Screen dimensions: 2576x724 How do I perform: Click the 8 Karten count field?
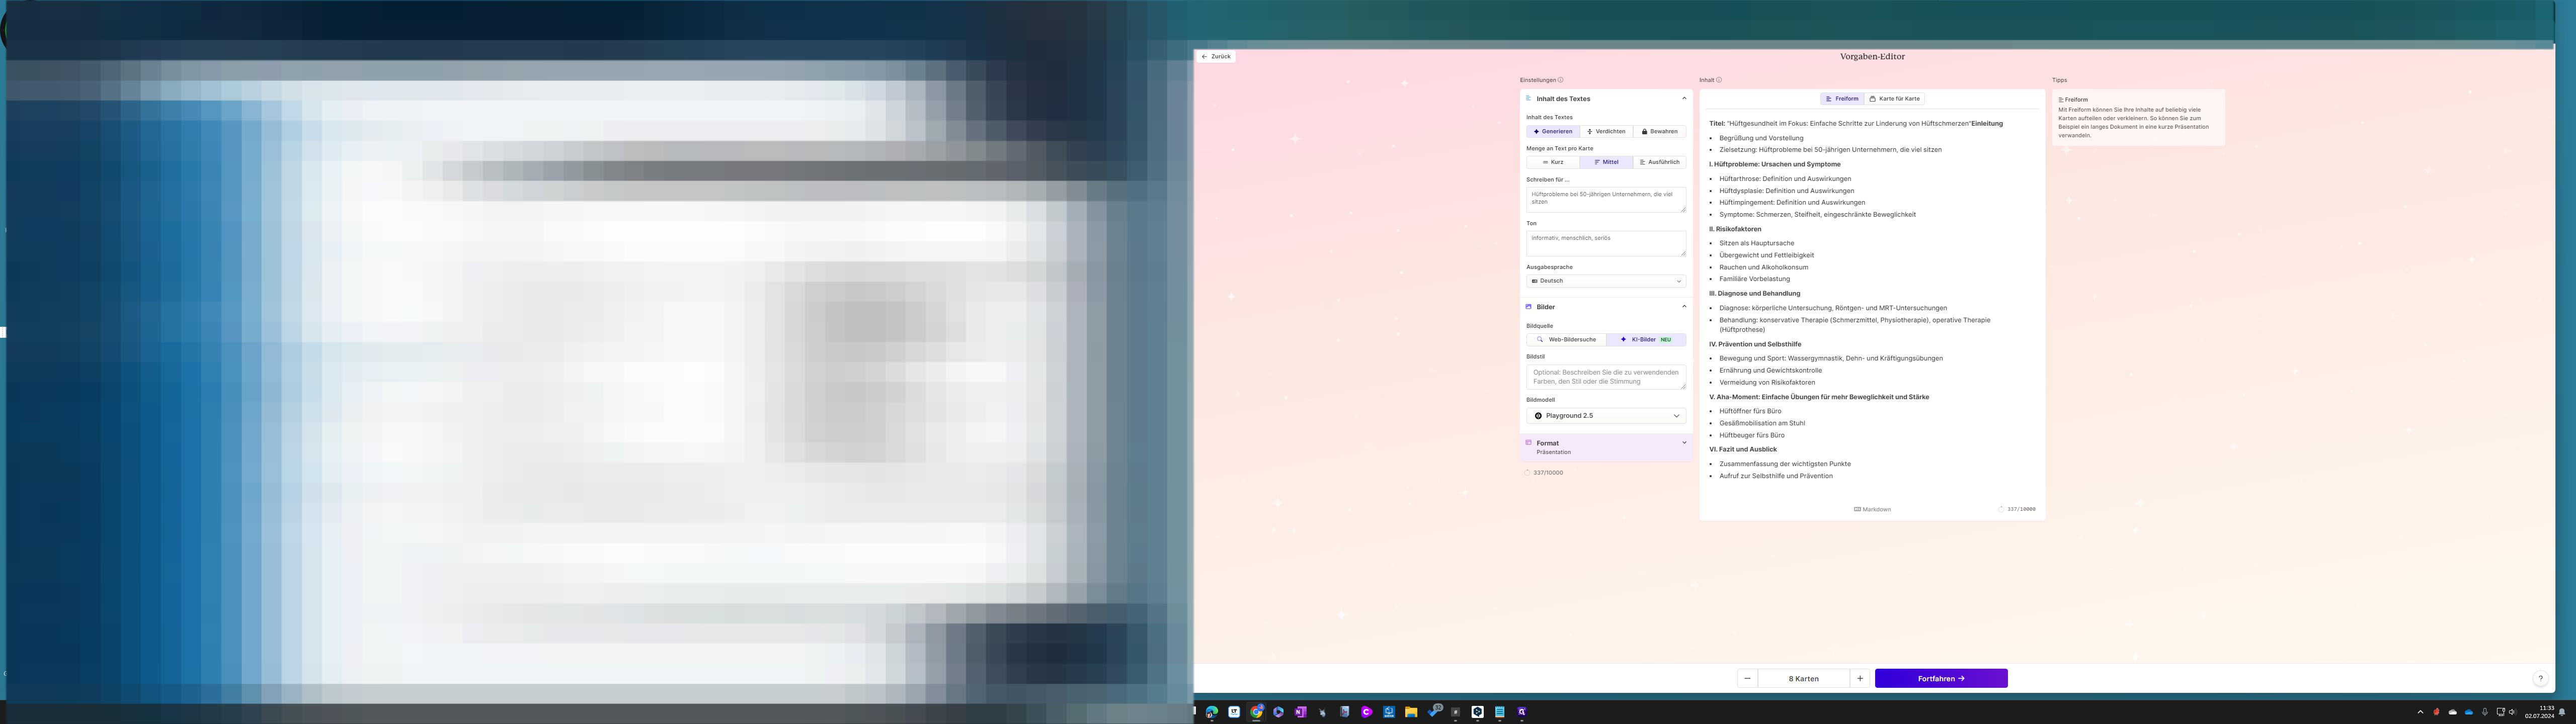tap(1804, 678)
